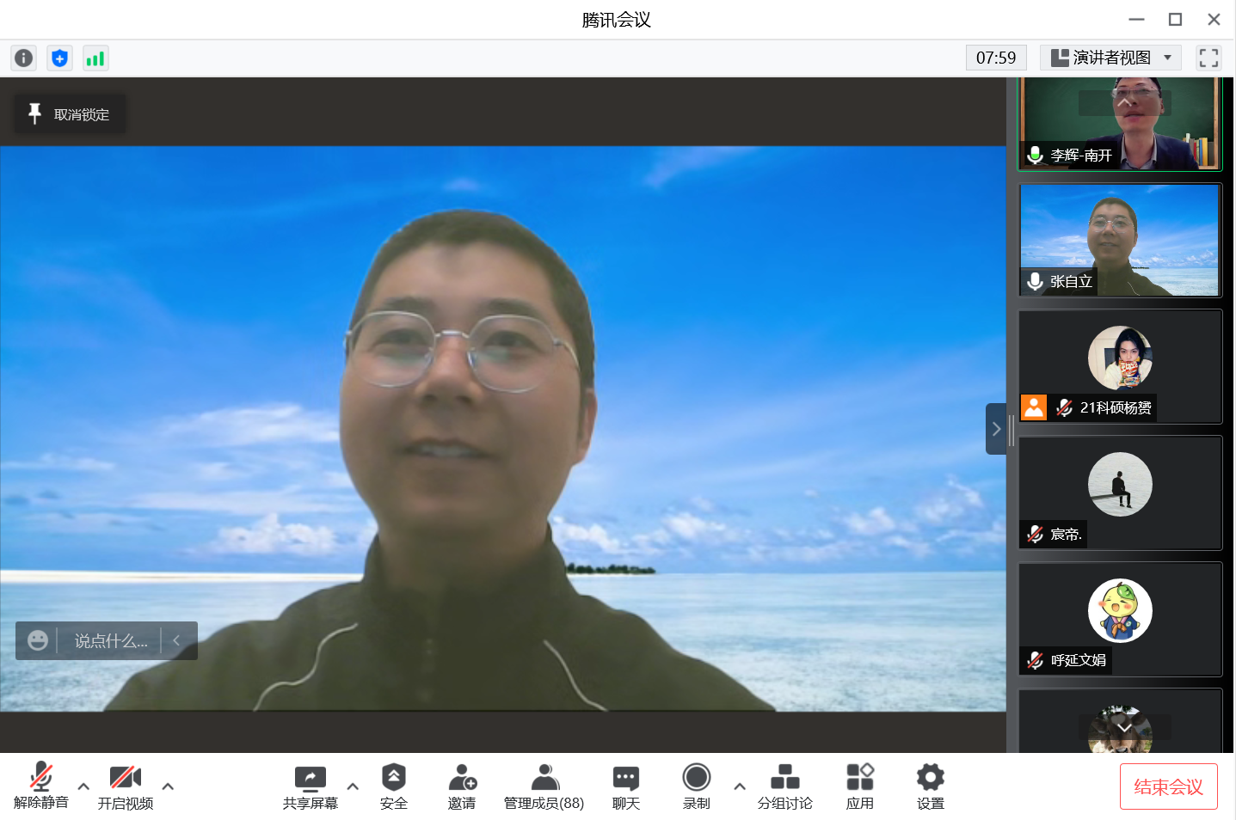The width and height of the screenshot is (1236, 820).
Task: Click the 结束会议 end meeting button
Action: [1168, 786]
